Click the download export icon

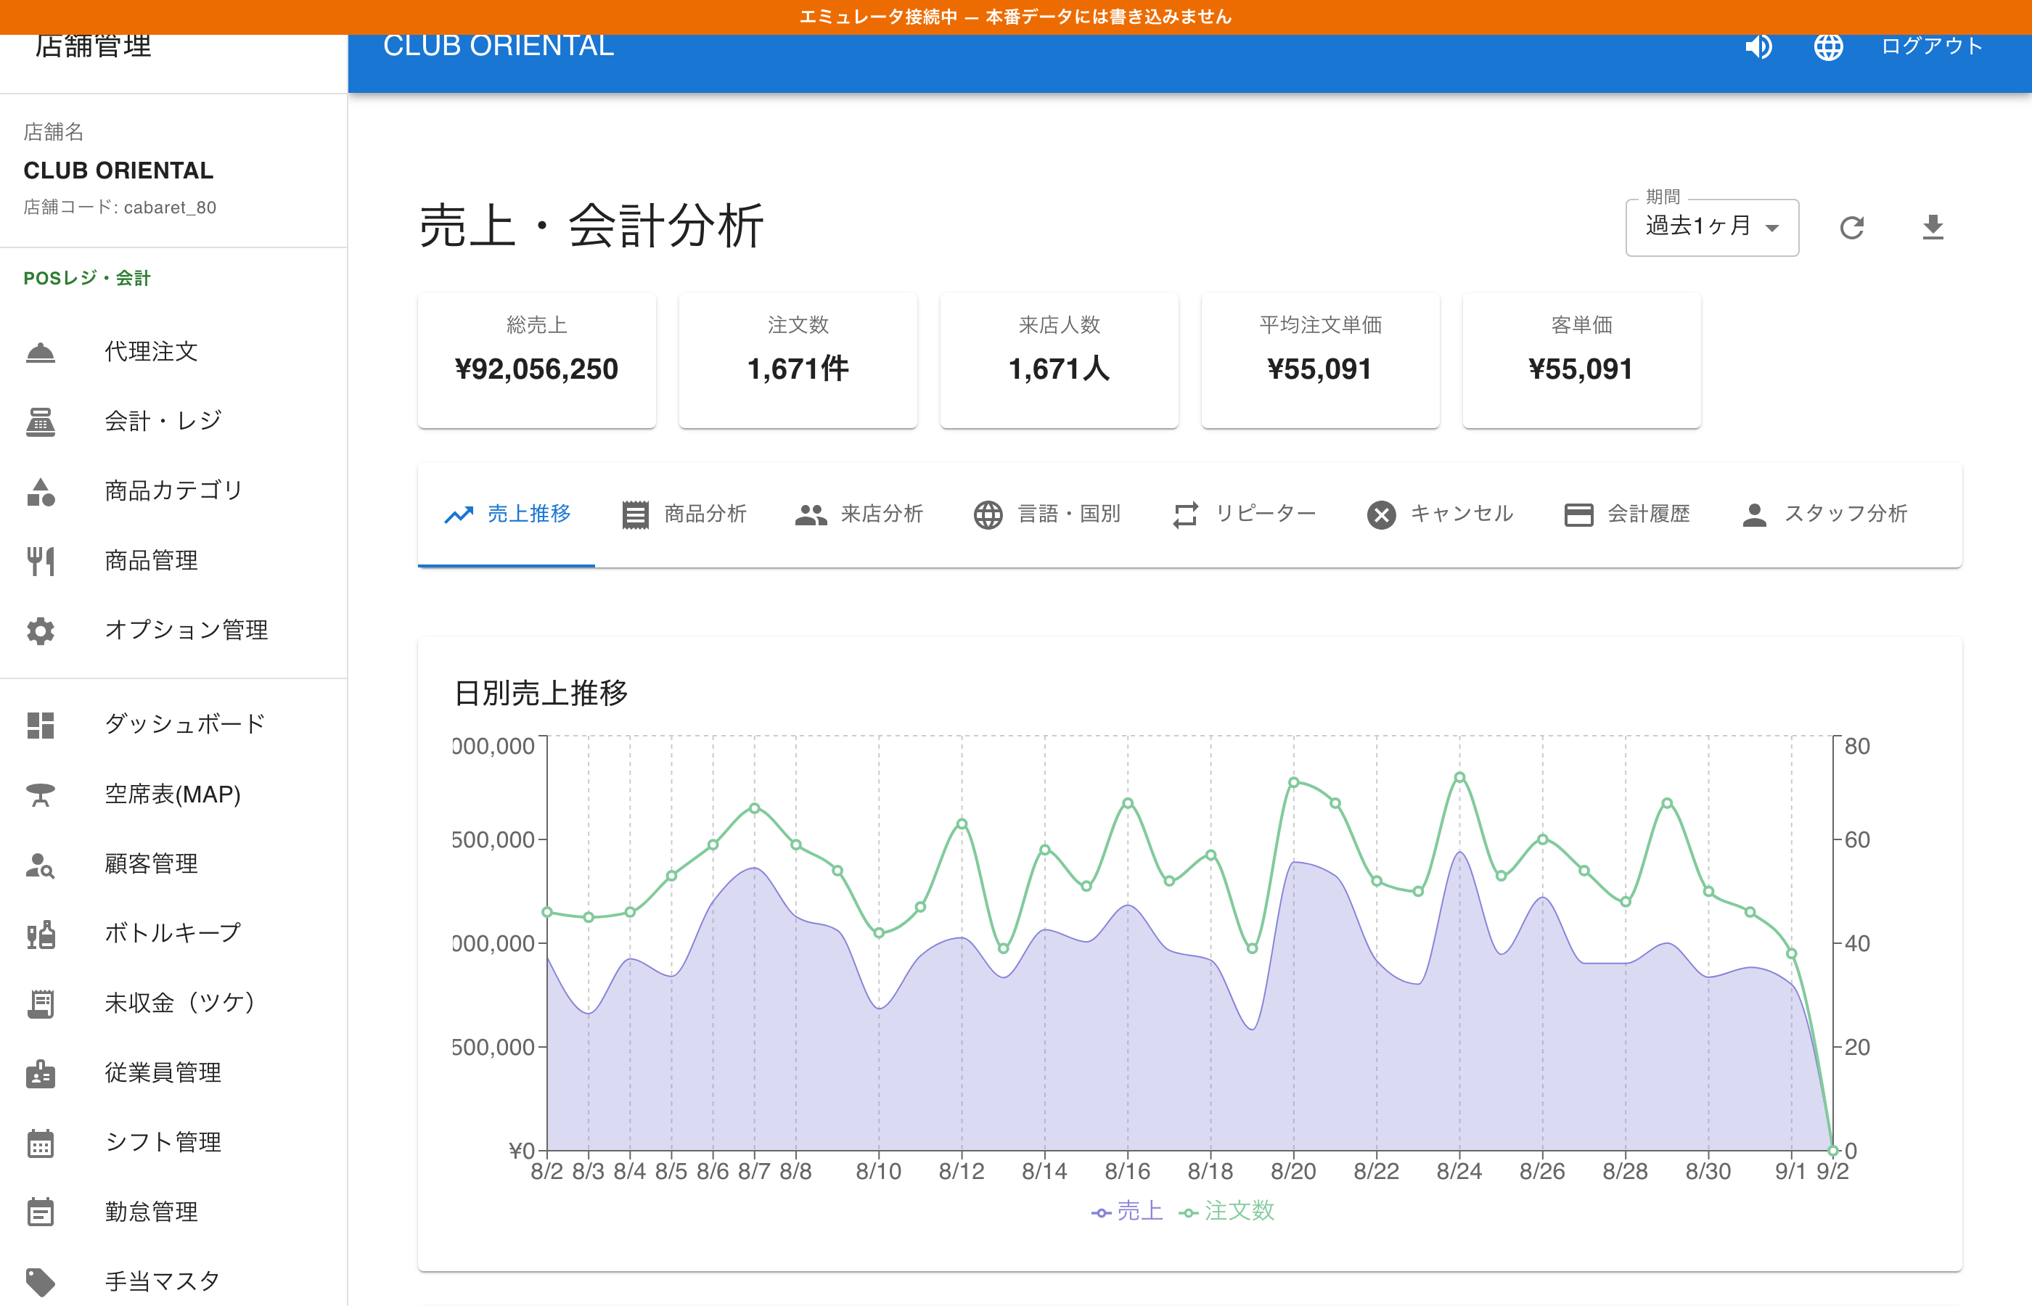(1933, 227)
